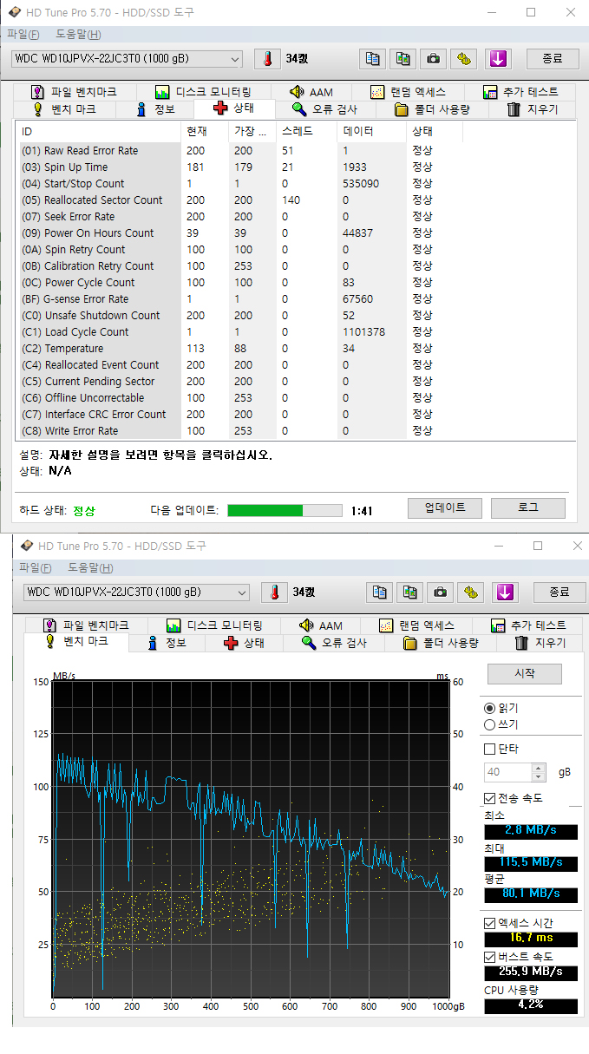Toggle 전송 속도 transfer rate checkbox
Viewport: 589px width, 1054px height.
coord(490,798)
